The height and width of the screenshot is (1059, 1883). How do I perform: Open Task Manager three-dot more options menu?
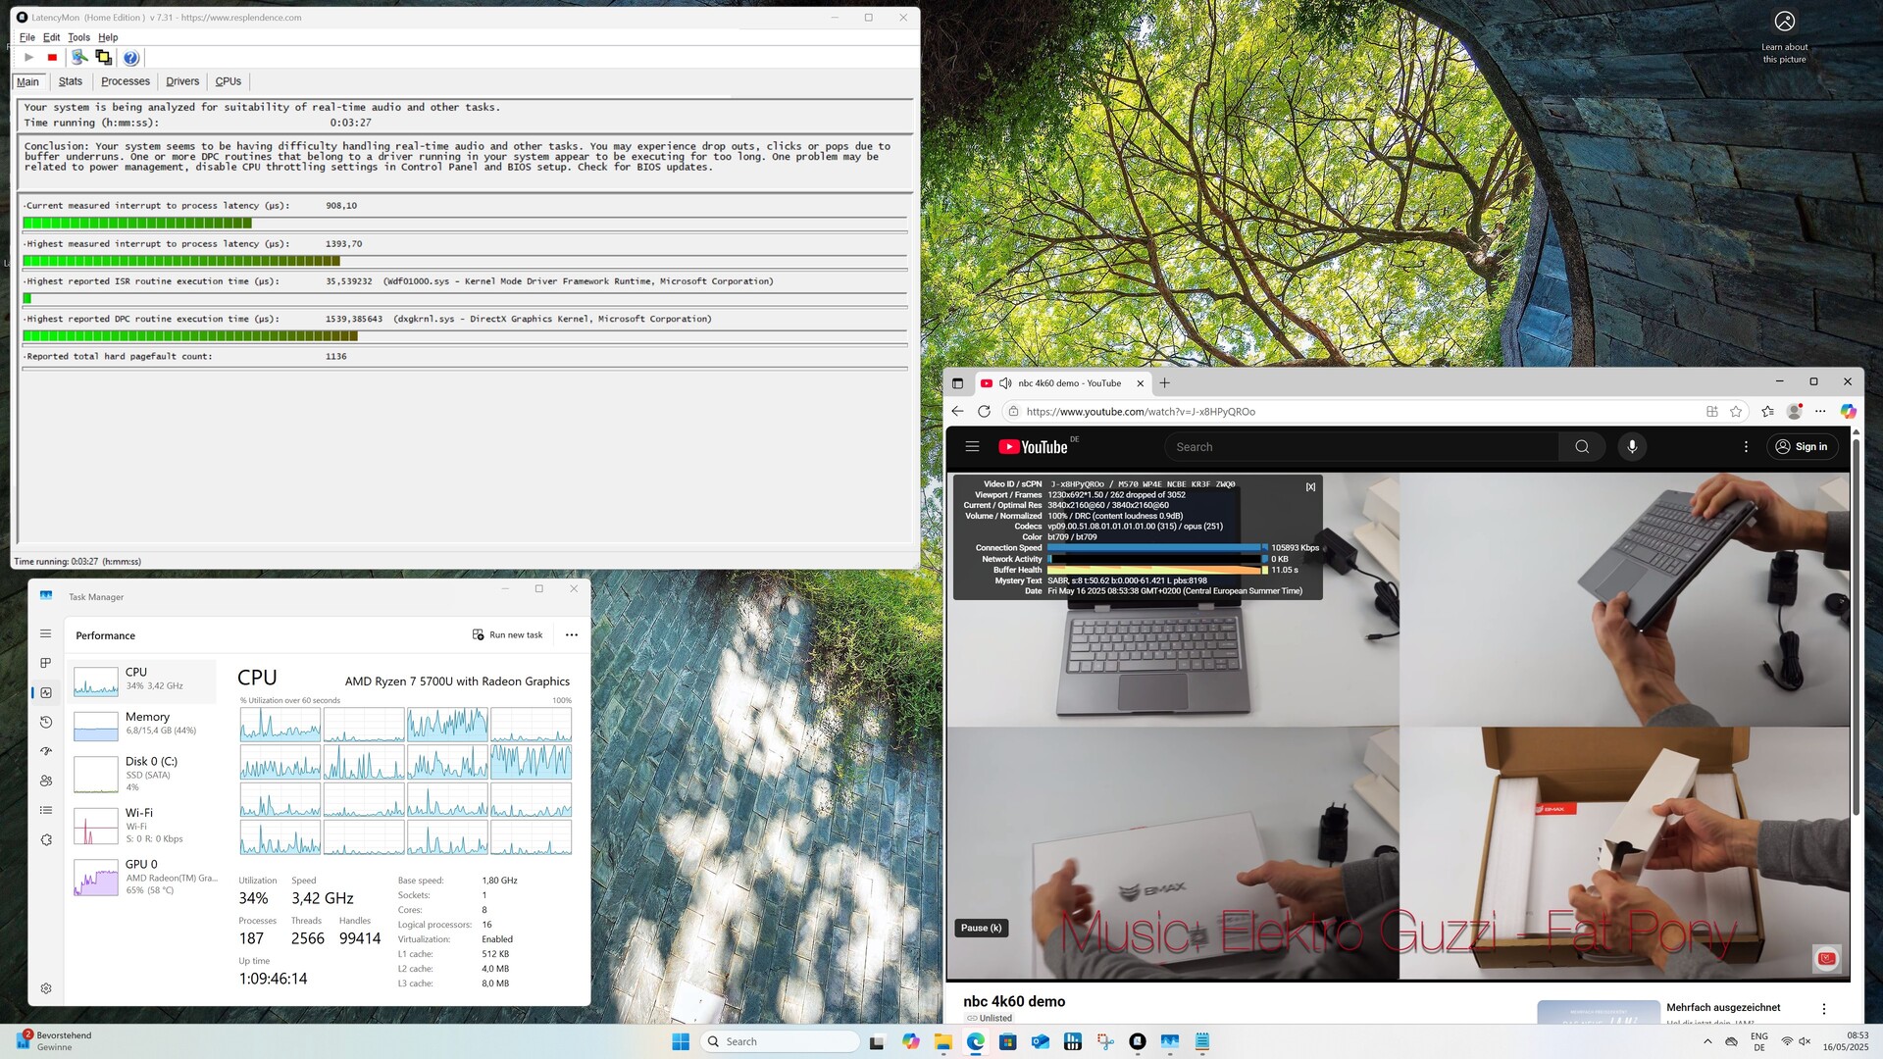point(572,635)
